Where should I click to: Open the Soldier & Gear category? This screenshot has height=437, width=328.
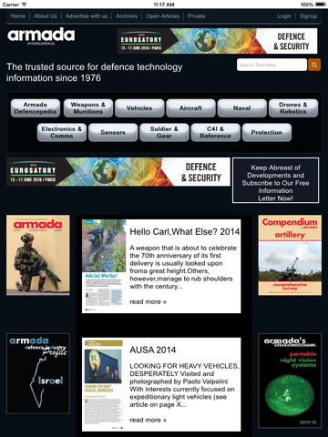(x=164, y=132)
